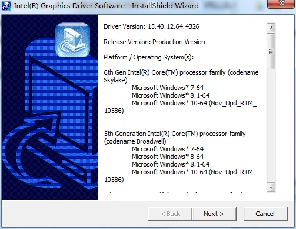Close the InstallShield Wizard window
296x229 pixels.
(281, 4)
